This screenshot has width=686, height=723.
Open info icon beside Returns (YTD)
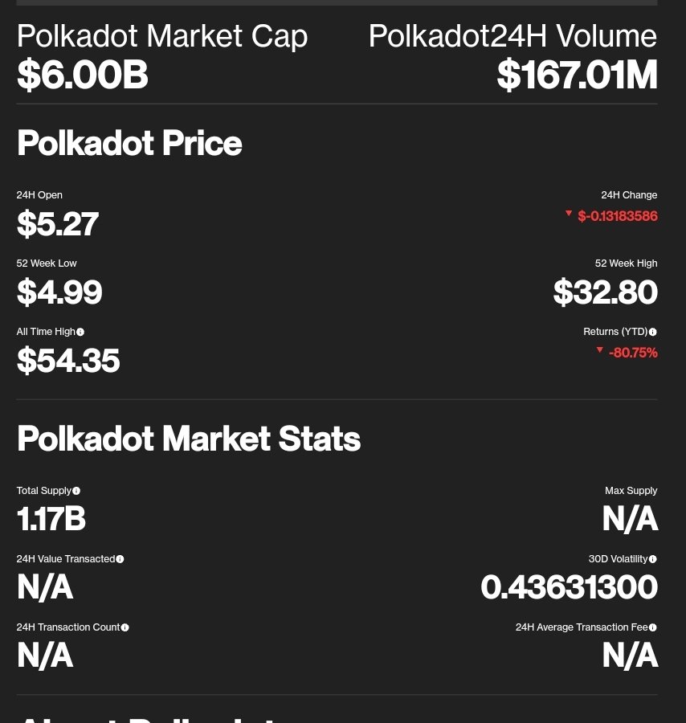(653, 332)
